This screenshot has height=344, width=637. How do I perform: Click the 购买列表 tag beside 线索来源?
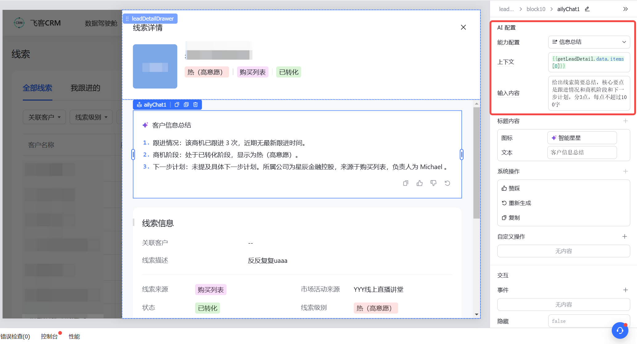[211, 290]
